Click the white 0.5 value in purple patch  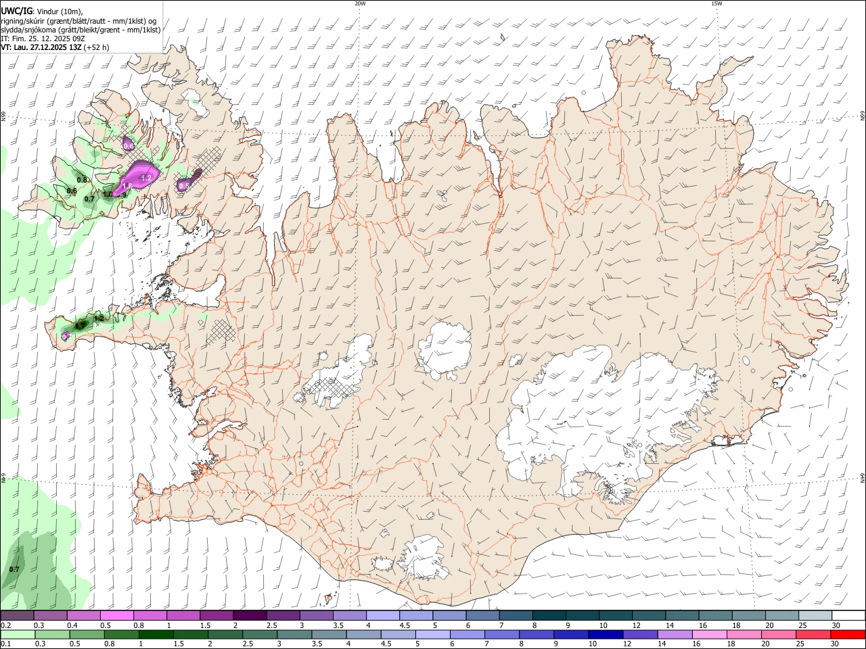click(184, 185)
